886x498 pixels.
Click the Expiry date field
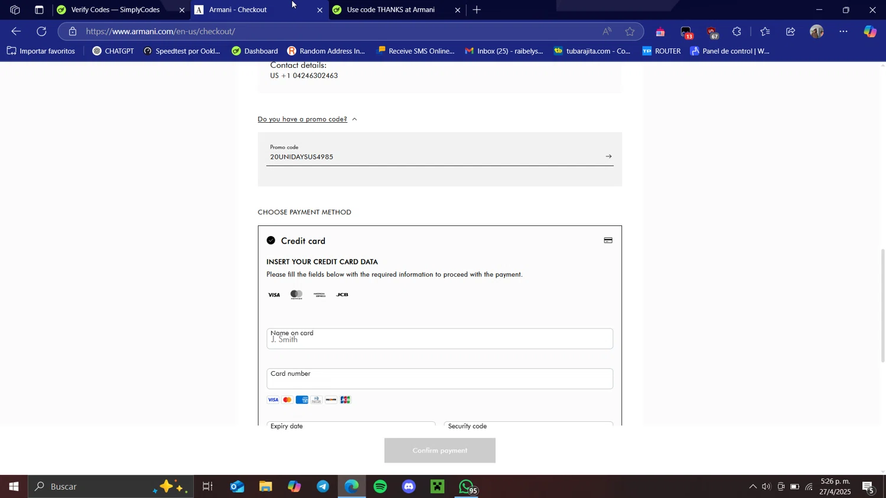pos(351,424)
